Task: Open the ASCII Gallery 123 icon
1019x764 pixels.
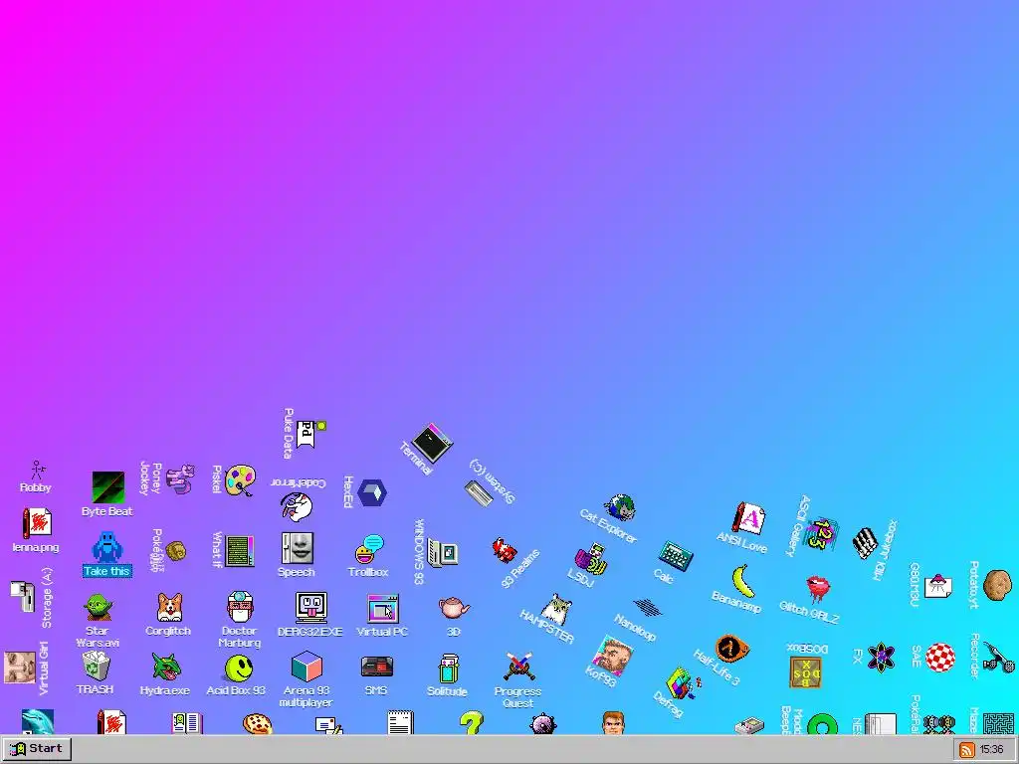Action: coord(821,533)
